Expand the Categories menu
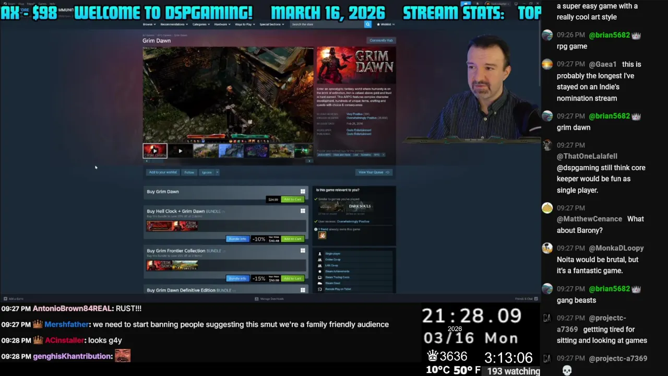668x376 pixels. 201,24
